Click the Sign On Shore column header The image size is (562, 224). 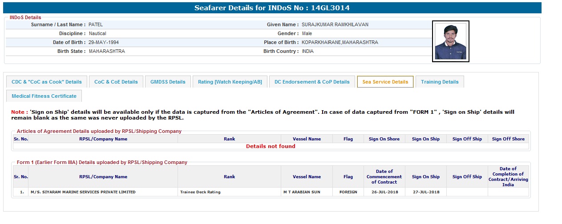tap(384, 139)
